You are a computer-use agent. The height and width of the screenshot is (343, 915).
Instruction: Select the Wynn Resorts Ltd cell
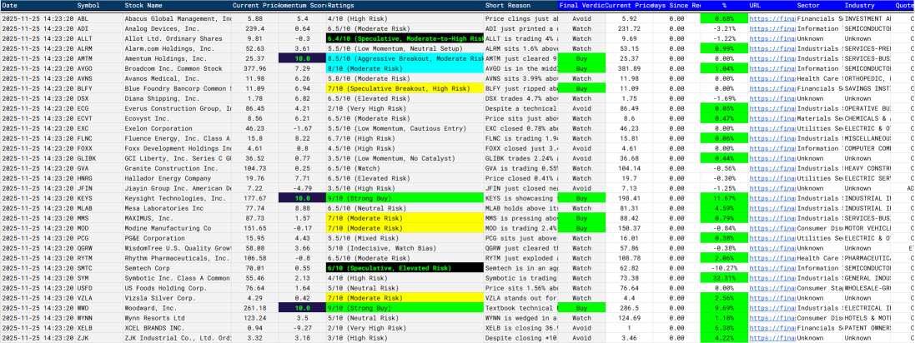tap(177, 318)
